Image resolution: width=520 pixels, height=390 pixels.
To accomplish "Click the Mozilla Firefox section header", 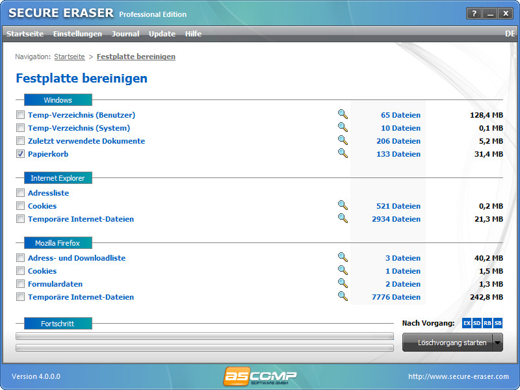I will tap(58, 242).
